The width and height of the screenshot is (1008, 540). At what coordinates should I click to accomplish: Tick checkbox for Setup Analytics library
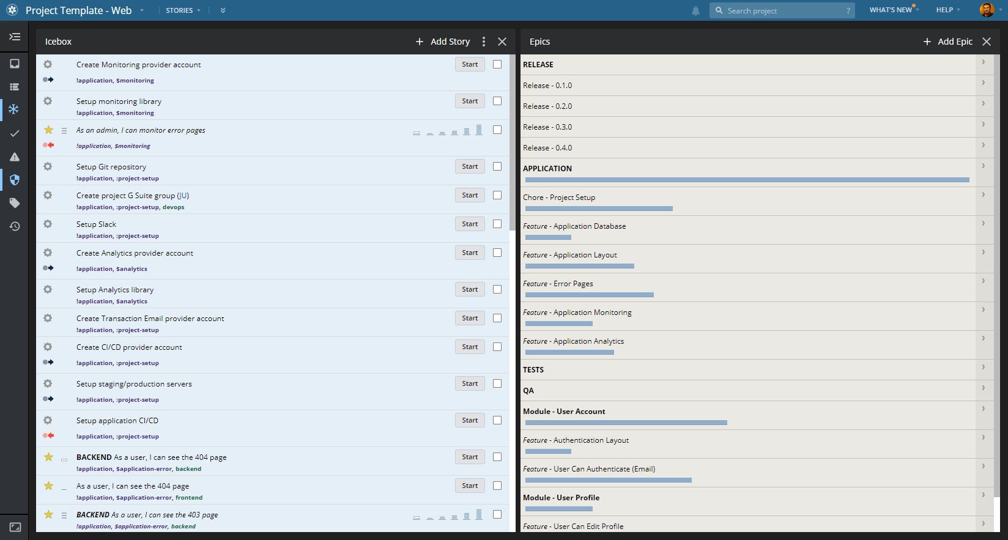click(x=497, y=289)
